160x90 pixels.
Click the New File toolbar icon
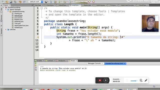(x=3, y=2)
